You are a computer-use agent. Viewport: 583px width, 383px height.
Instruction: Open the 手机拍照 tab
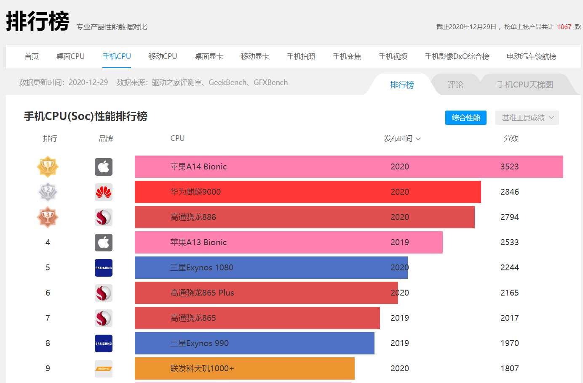tap(301, 56)
